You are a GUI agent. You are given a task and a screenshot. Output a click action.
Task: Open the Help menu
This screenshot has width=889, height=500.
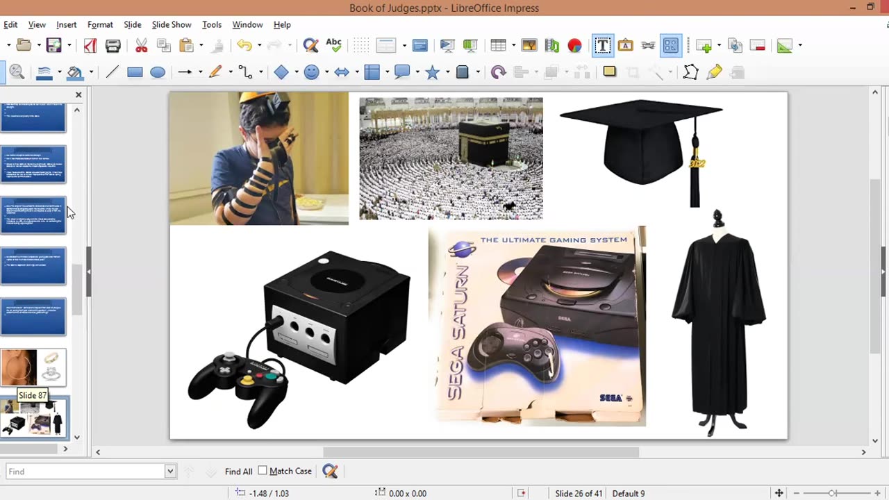pyautogui.click(x=282, y=24)
